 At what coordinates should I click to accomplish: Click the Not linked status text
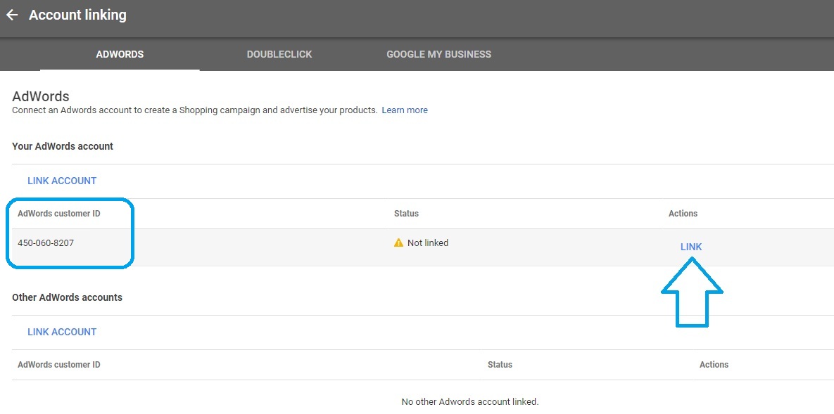[428, 243]
